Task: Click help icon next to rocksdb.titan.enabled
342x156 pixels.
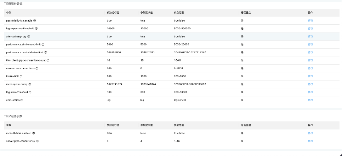Action: click(33, 133)
